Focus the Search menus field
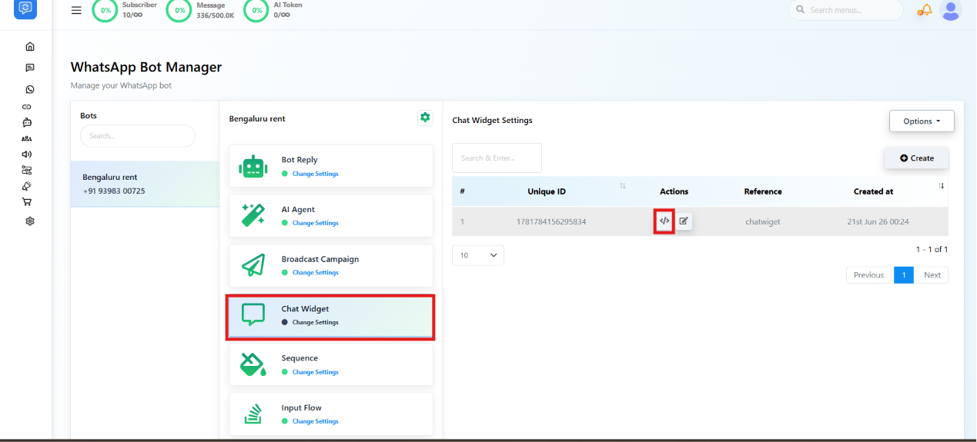Image resolution: width=977 pixels, height=442 pixels. point(846,10)
